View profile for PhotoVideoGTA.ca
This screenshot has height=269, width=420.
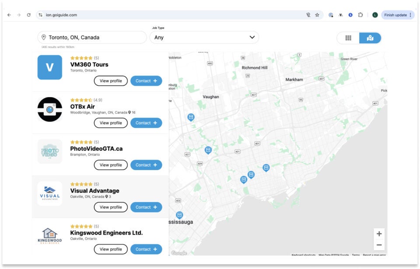pyautogui.click(x=111, y=165)
